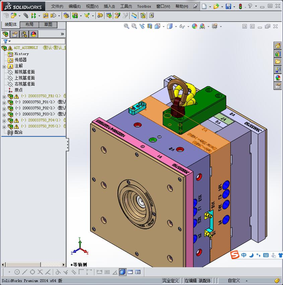The width and height of the screenshot is (283, 285).
Task: Expand the 200033750_P01<1> component
Action: click(x=4, y=103)
